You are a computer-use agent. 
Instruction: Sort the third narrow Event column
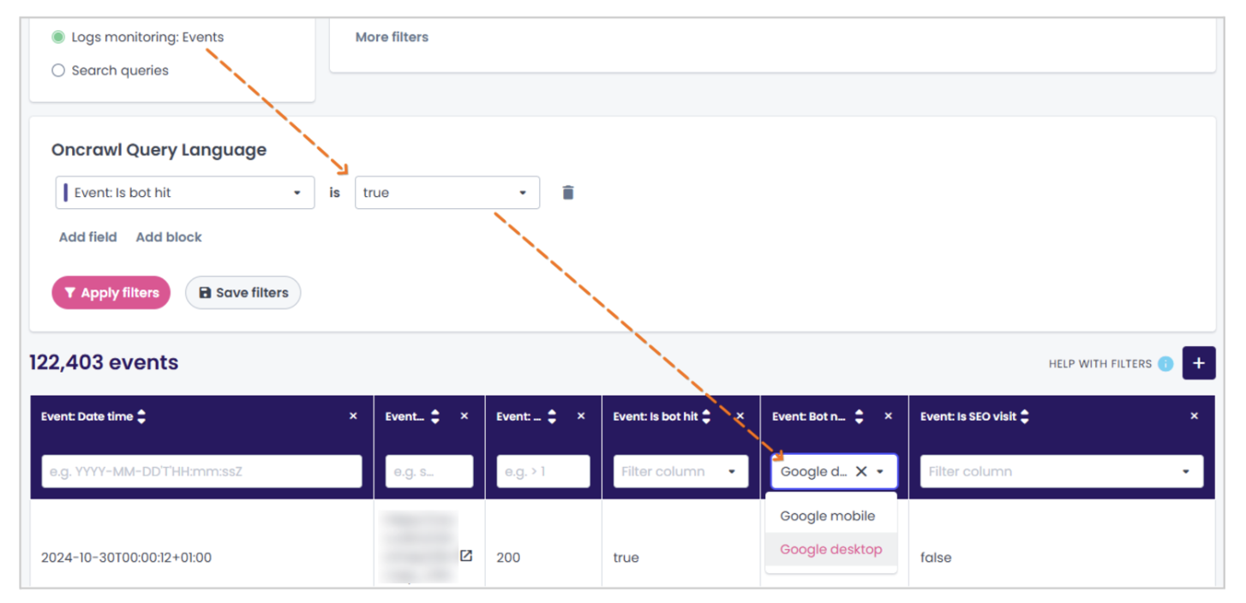click(x=552, y=416)
